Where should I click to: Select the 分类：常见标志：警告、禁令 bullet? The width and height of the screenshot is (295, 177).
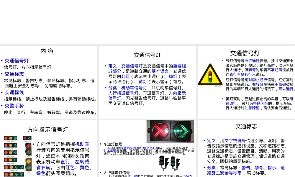[x=246, y=170]
